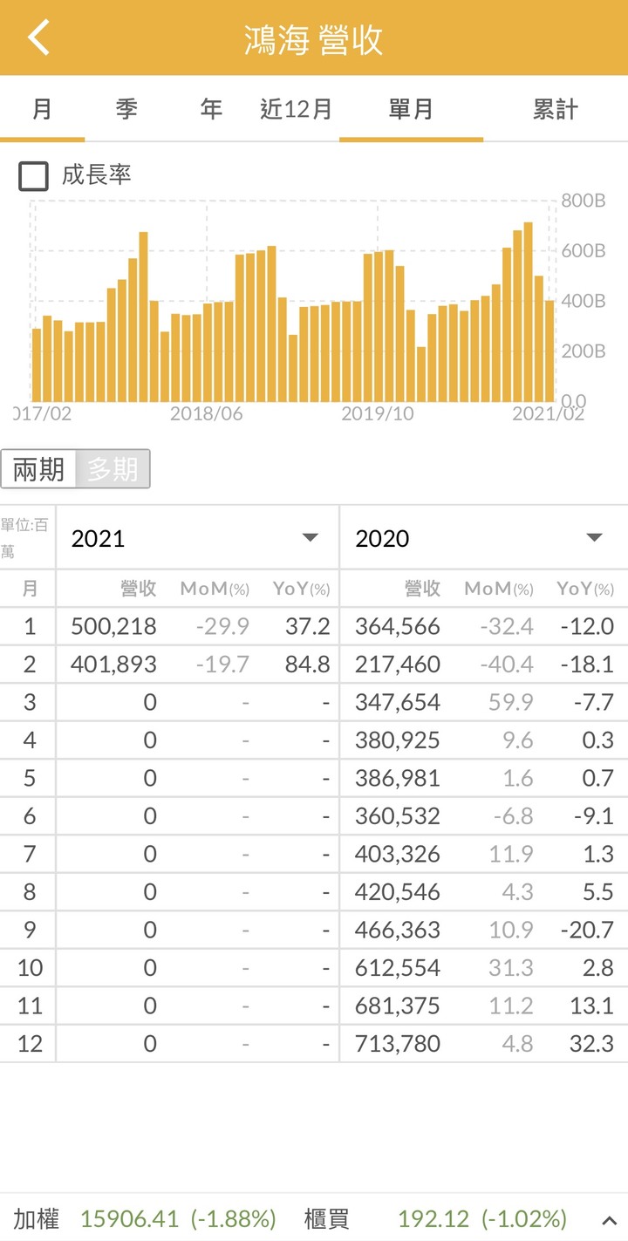
Task: Click YoY value 37.2 for 2021
Action: click(308, 626)
